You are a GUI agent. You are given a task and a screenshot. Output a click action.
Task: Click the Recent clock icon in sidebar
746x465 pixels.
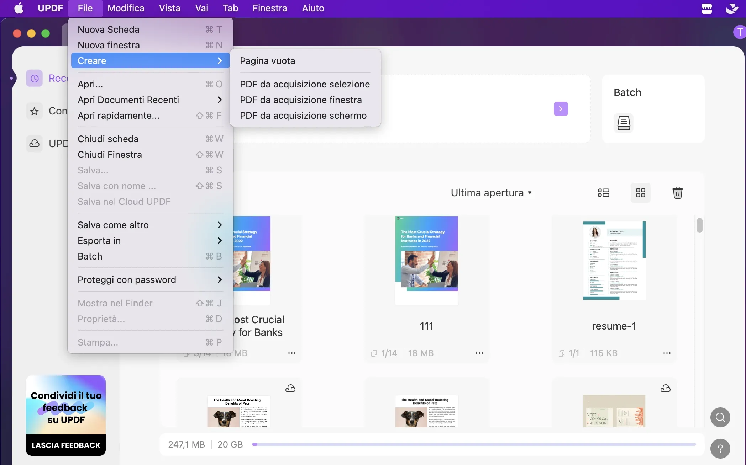pyautogui.click(x=34, y=78)
